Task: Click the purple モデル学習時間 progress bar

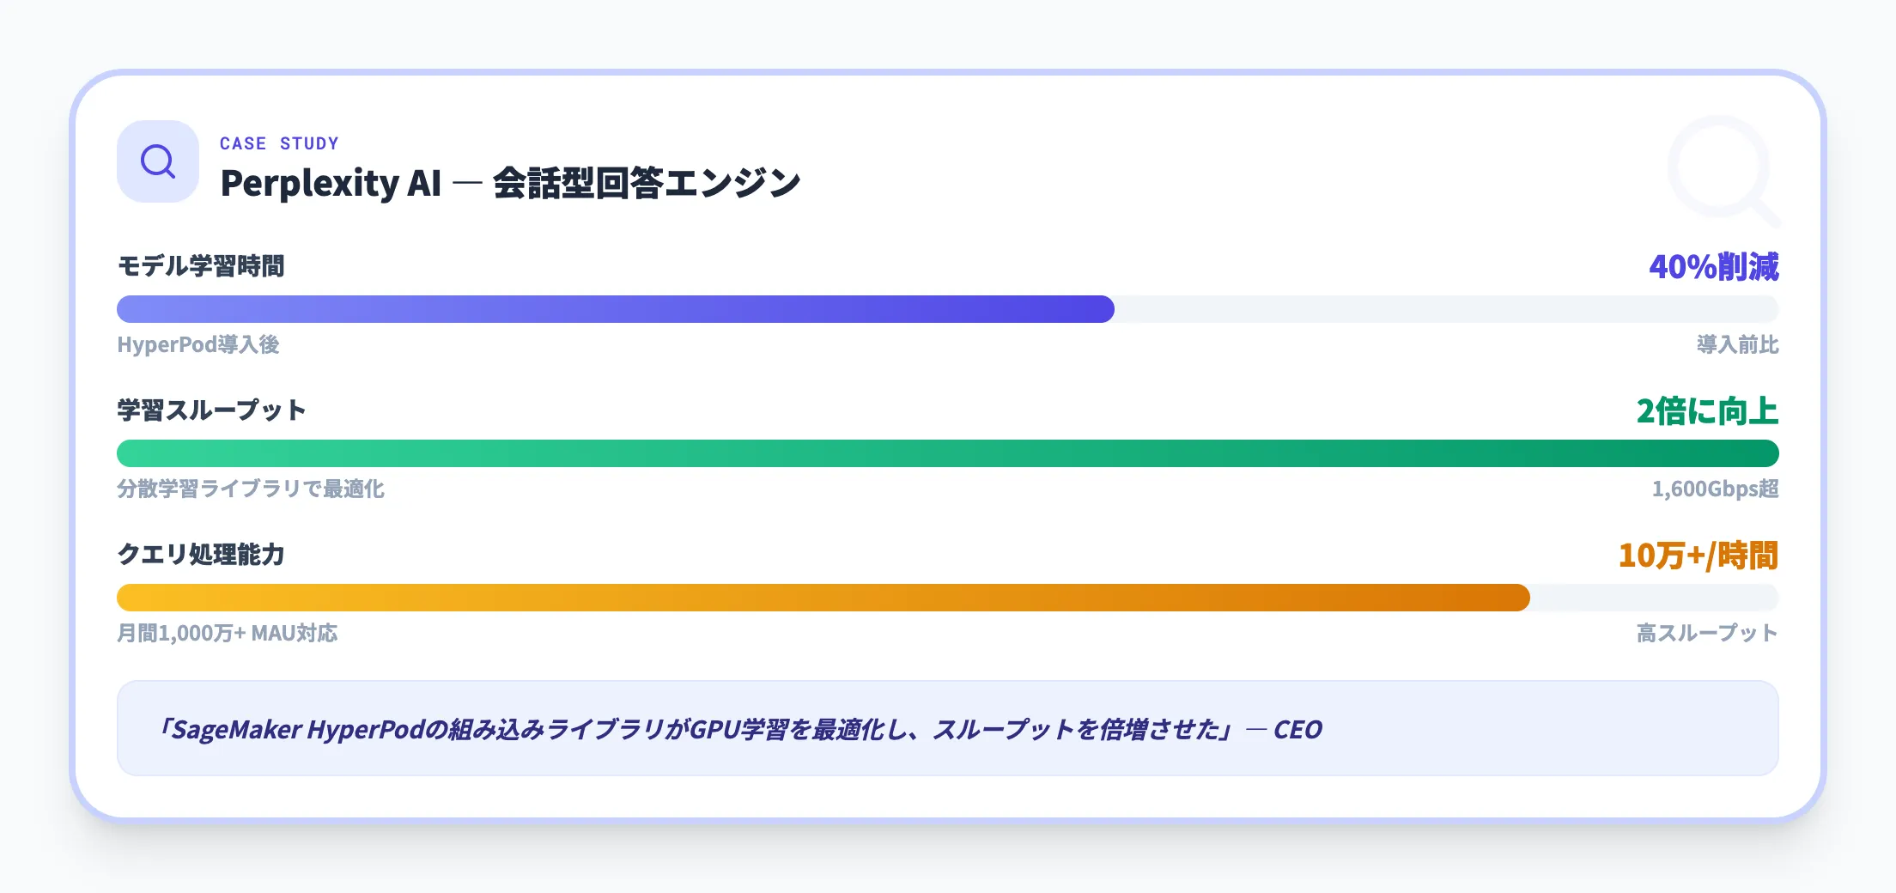Action: click(615, 309)
